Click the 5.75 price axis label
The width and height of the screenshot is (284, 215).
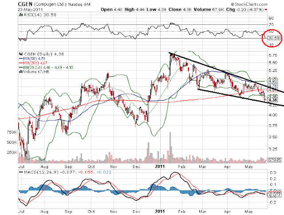[273, 55]
